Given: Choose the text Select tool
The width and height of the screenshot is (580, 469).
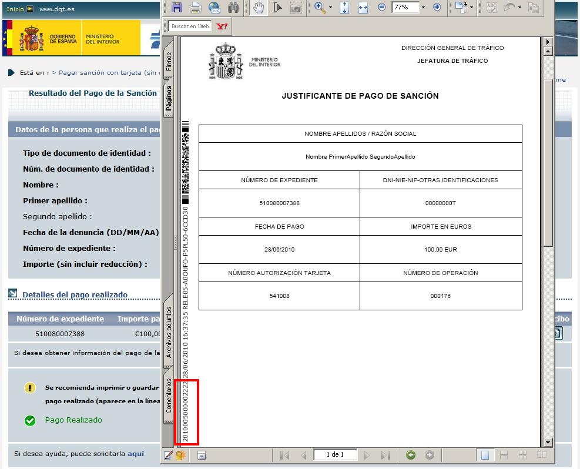Looking at the screenshot, I should coord(277,7).
